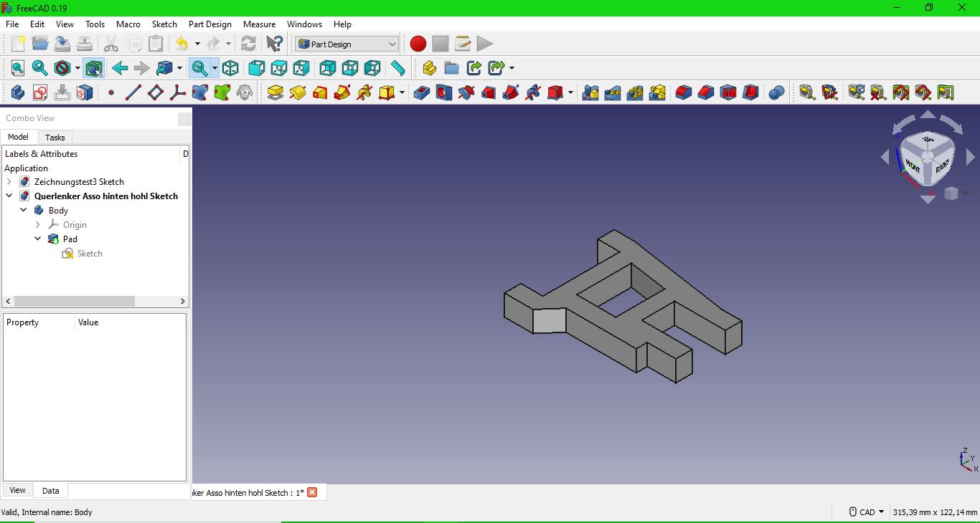The image size is (980, 523).
Task: Click the Create sketch icon
Action: click(x=40, y=92)
